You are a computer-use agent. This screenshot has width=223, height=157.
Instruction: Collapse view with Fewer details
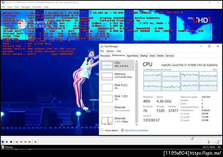[109, 130]
